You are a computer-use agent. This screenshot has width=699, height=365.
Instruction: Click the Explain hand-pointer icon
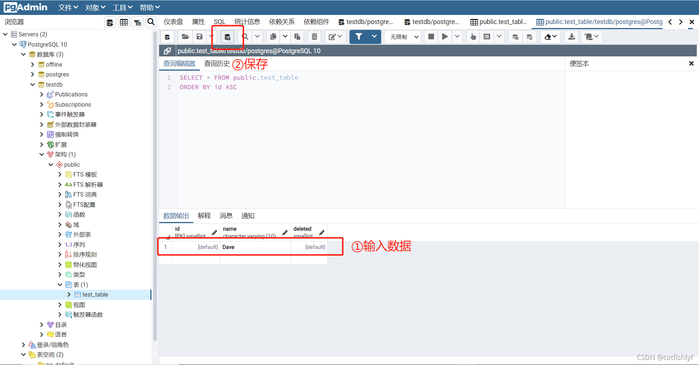[473, 37]
